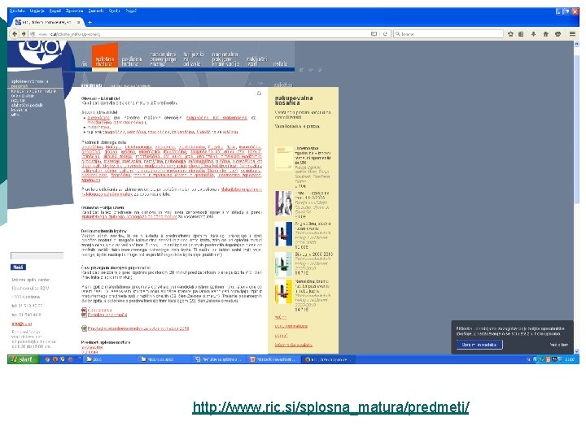Click the purple portrait book thumbnail
586x439 pixels.
point(284,203)
